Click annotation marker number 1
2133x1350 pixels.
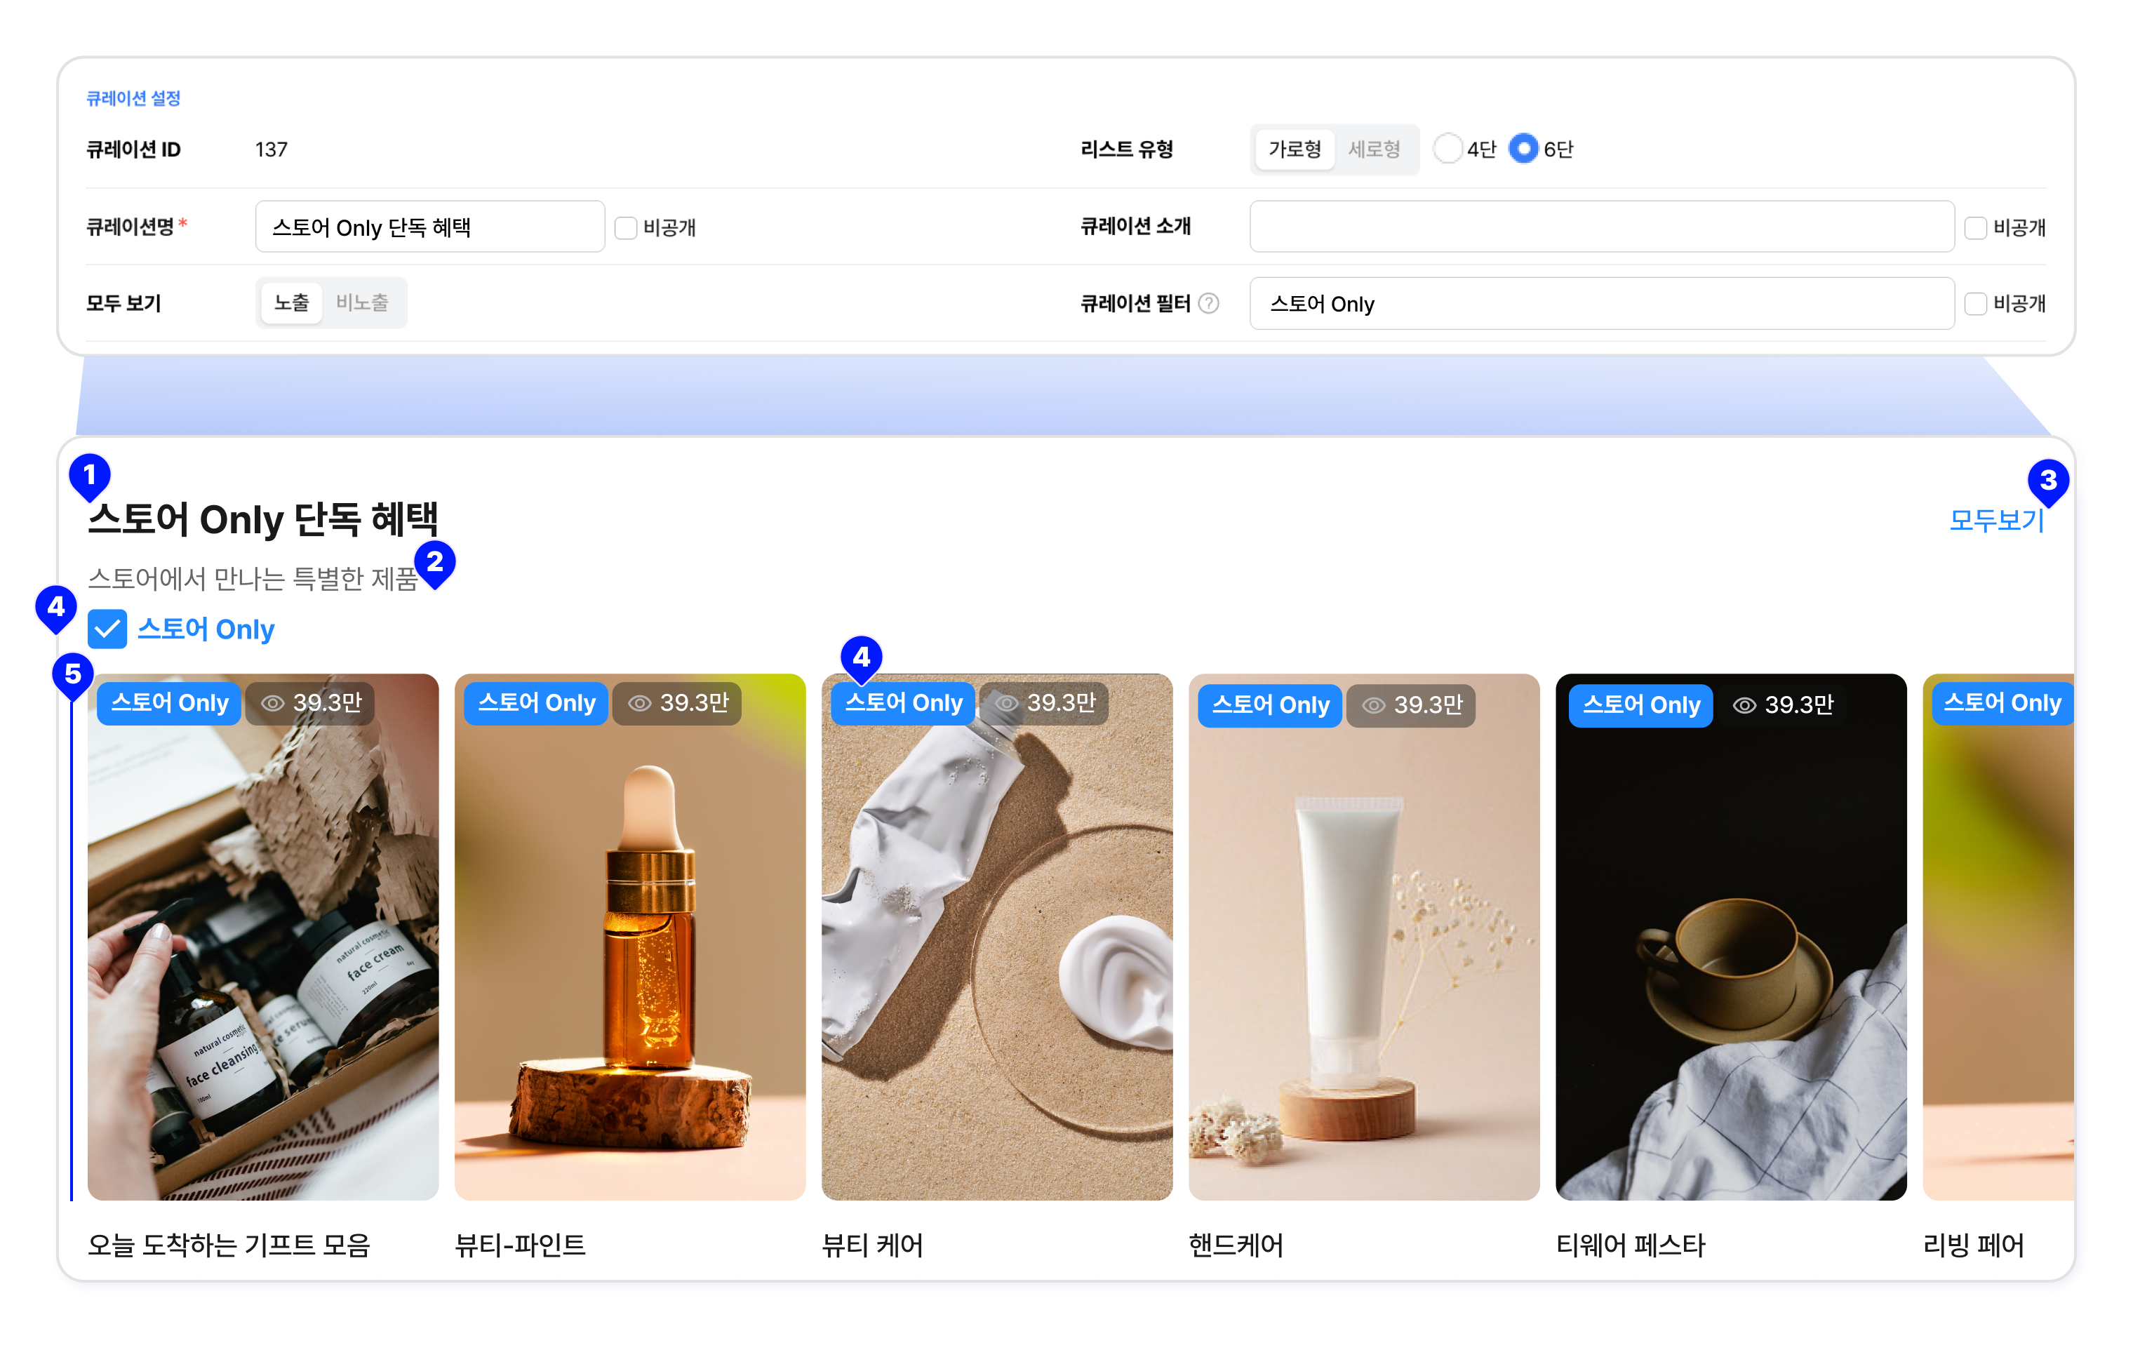coord(90,476)
